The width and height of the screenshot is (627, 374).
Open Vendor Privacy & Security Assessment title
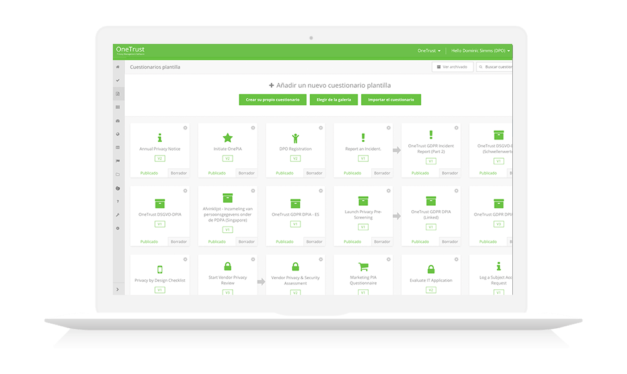[295, 280]
